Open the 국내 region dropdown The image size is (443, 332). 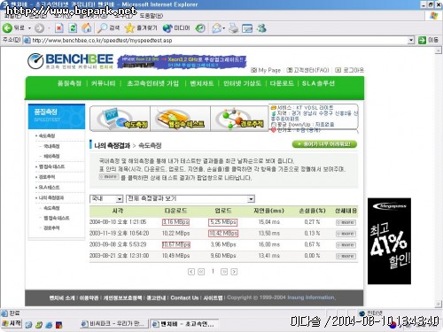[x=106, y=198]
